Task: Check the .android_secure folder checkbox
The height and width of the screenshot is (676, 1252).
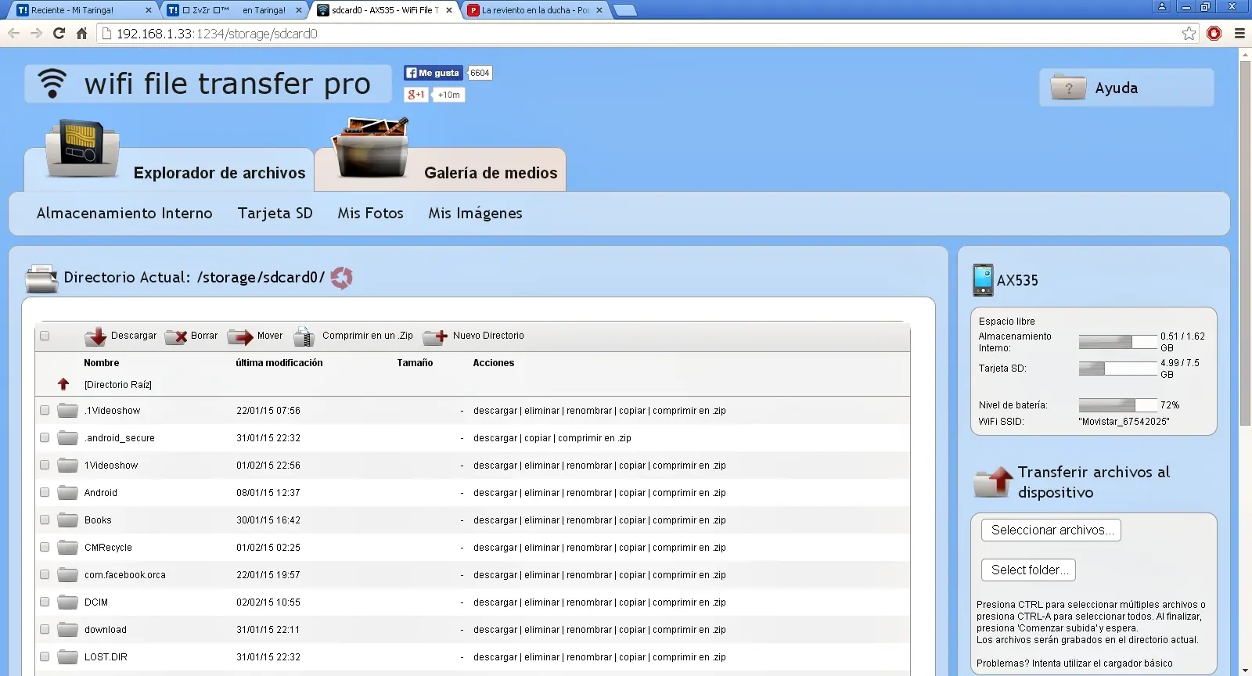Action: (45, 437)
